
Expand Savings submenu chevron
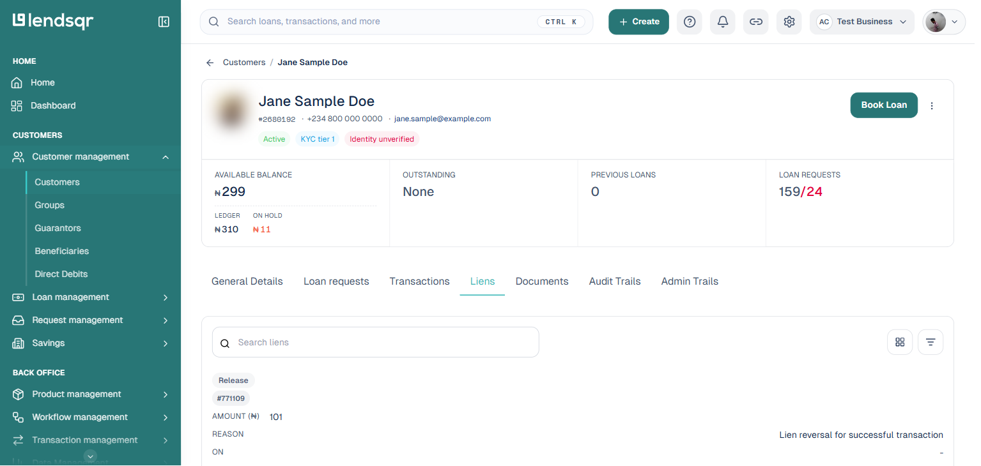[166, 343]
